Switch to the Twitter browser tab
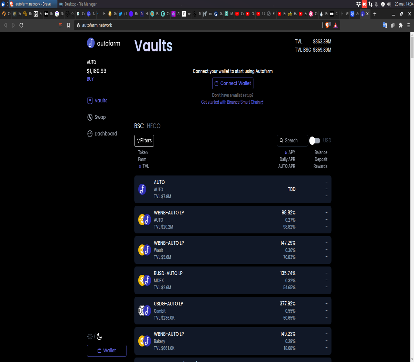 (123, 14)
